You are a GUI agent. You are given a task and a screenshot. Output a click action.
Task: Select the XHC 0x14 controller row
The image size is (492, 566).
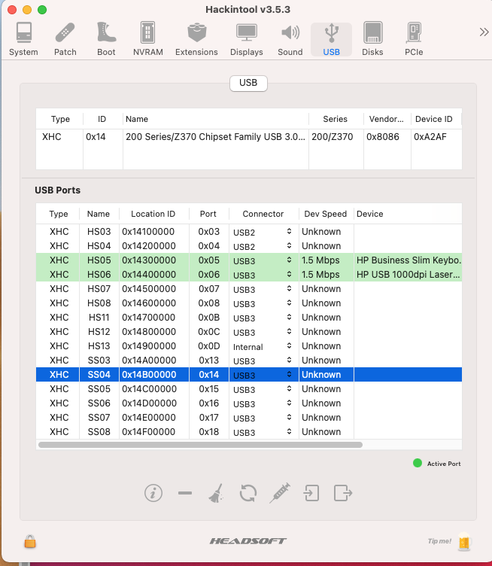tap(248, 137)
